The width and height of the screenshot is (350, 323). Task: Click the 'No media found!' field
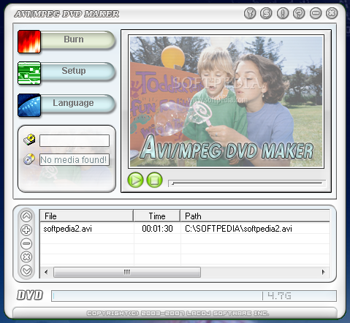(x=75, y=160)
